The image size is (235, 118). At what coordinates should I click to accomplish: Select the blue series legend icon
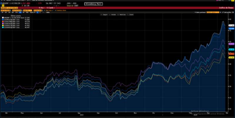[2, 20]
